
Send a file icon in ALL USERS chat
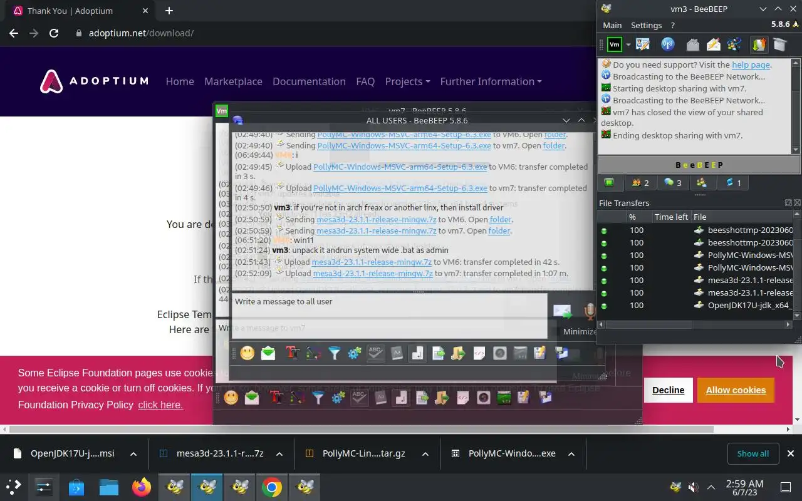[x=438, y=353]
